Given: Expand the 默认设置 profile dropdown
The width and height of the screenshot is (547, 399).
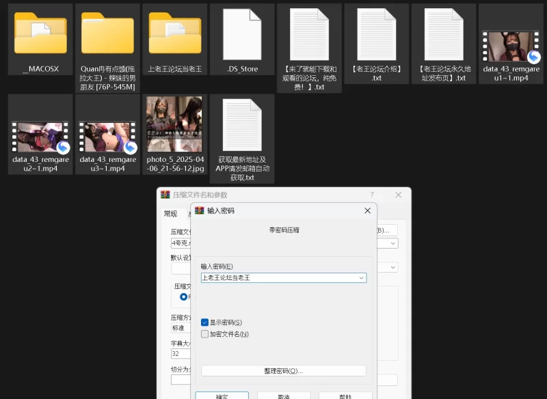Looking at the screenshot, I should 393,268.
